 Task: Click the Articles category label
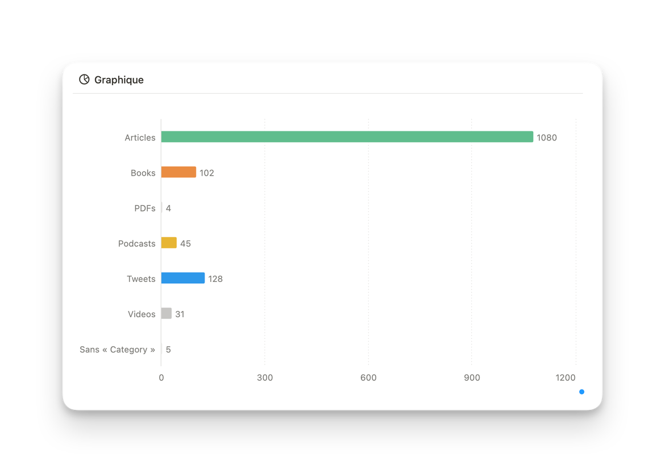tap(140, 138)
